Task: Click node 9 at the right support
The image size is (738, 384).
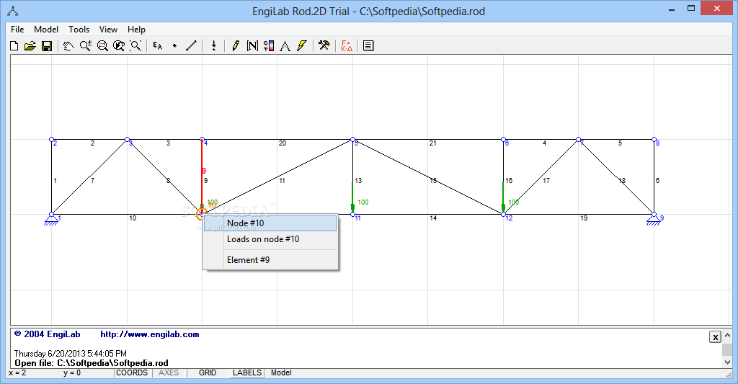Action: coord(654,215)
